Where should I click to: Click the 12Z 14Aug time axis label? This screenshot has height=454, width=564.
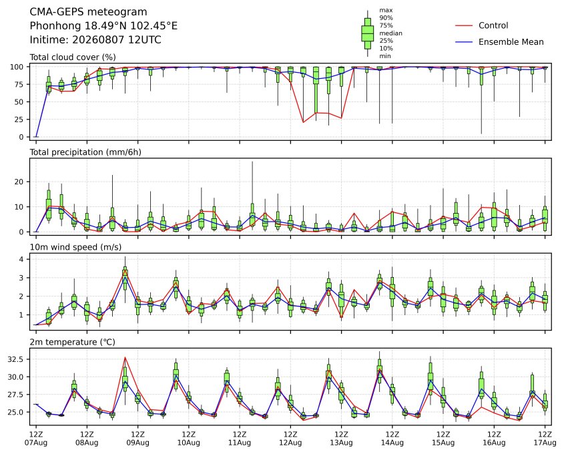point(392,439)
